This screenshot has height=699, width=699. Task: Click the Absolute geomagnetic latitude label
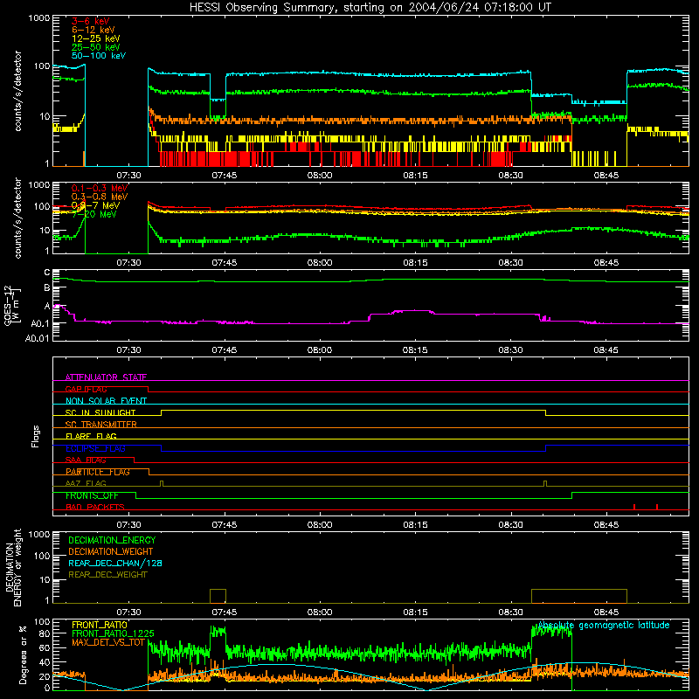coord(604,625)
